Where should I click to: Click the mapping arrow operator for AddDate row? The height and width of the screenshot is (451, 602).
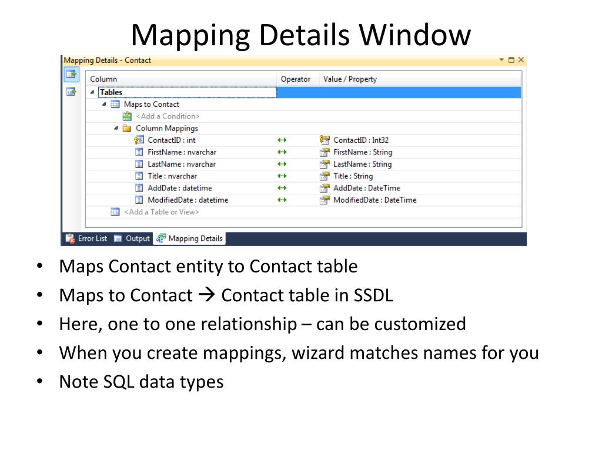pos(282,187)
